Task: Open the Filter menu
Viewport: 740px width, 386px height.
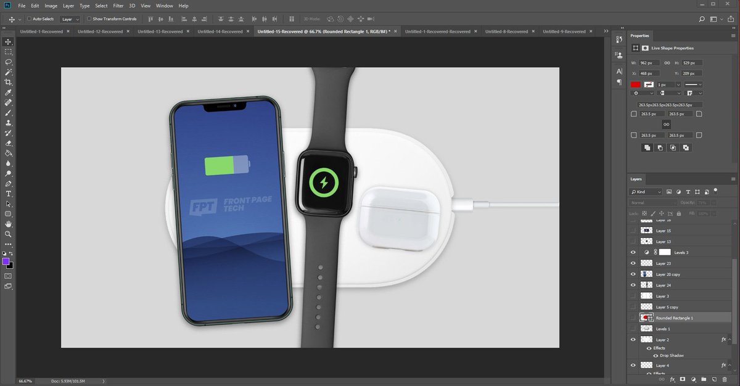Action: coord(118,6)
